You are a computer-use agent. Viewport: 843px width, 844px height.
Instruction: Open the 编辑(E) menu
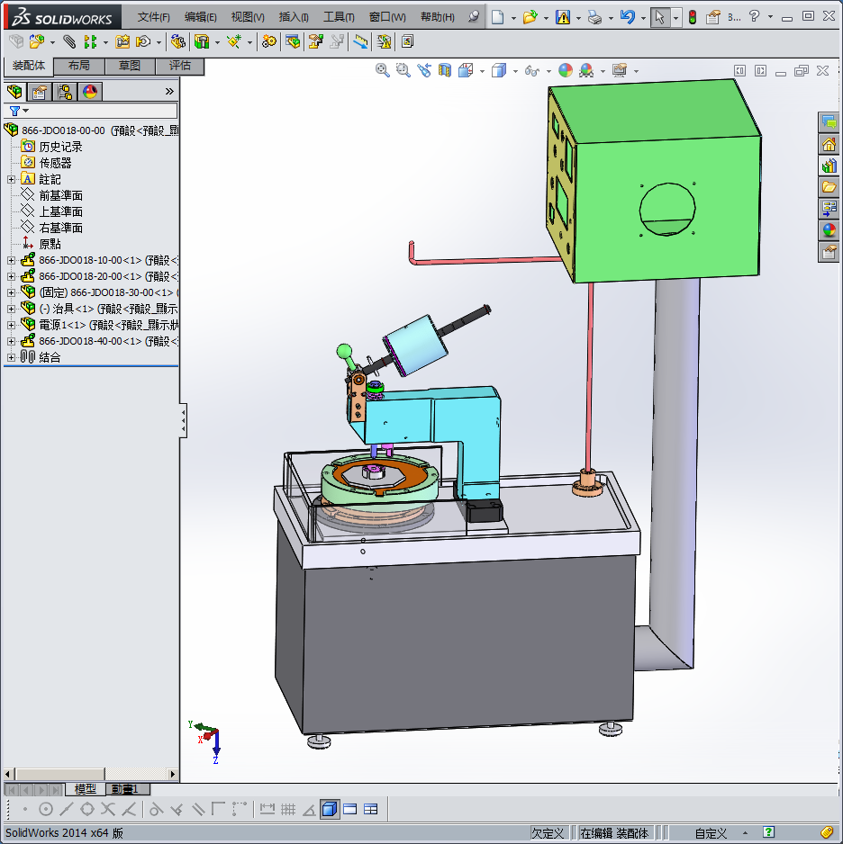(200, 17)
